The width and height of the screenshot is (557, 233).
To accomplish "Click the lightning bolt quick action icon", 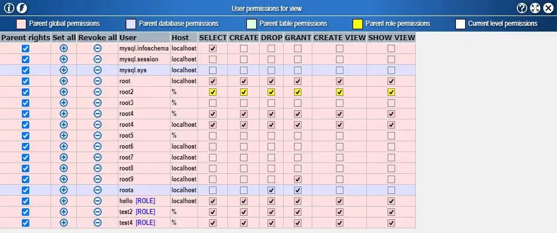I will 22,8.
